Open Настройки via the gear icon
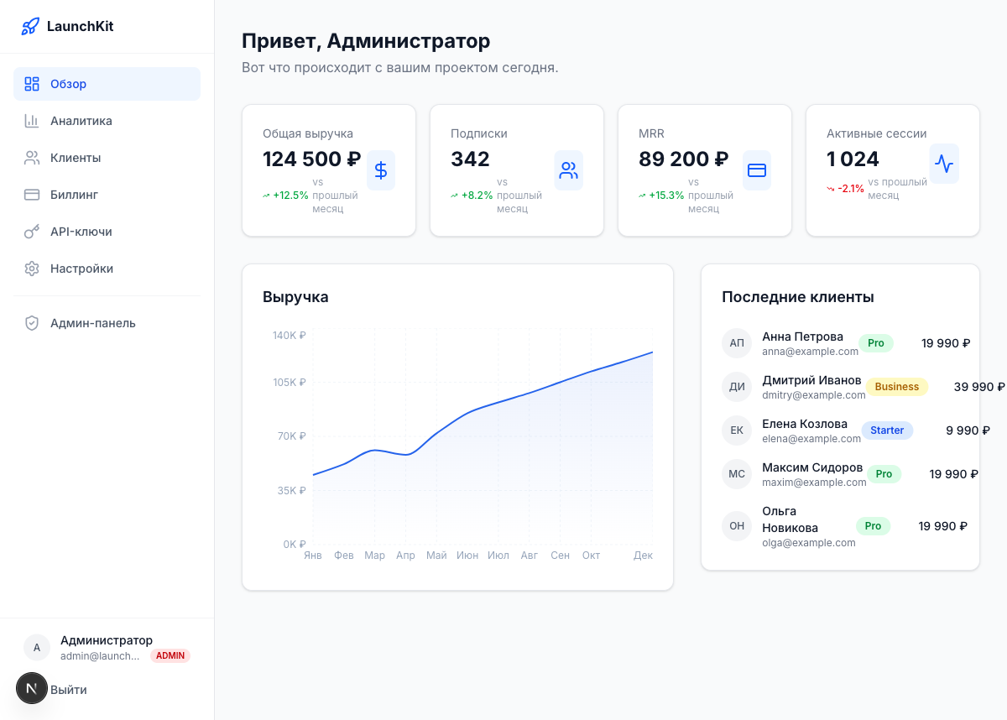This screenshot has width=1007, height=720. point(33,269)
